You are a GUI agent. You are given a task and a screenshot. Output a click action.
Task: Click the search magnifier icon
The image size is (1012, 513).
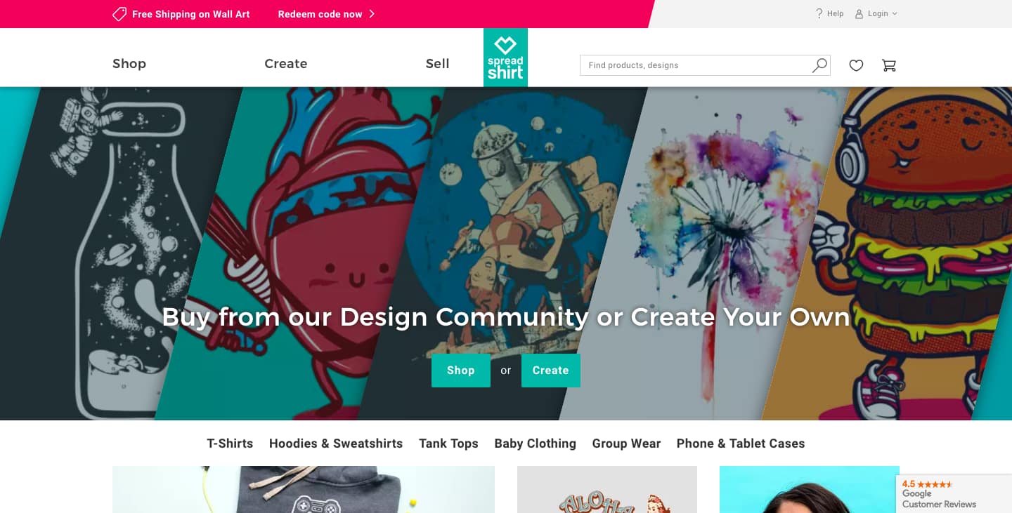point(819,65)
